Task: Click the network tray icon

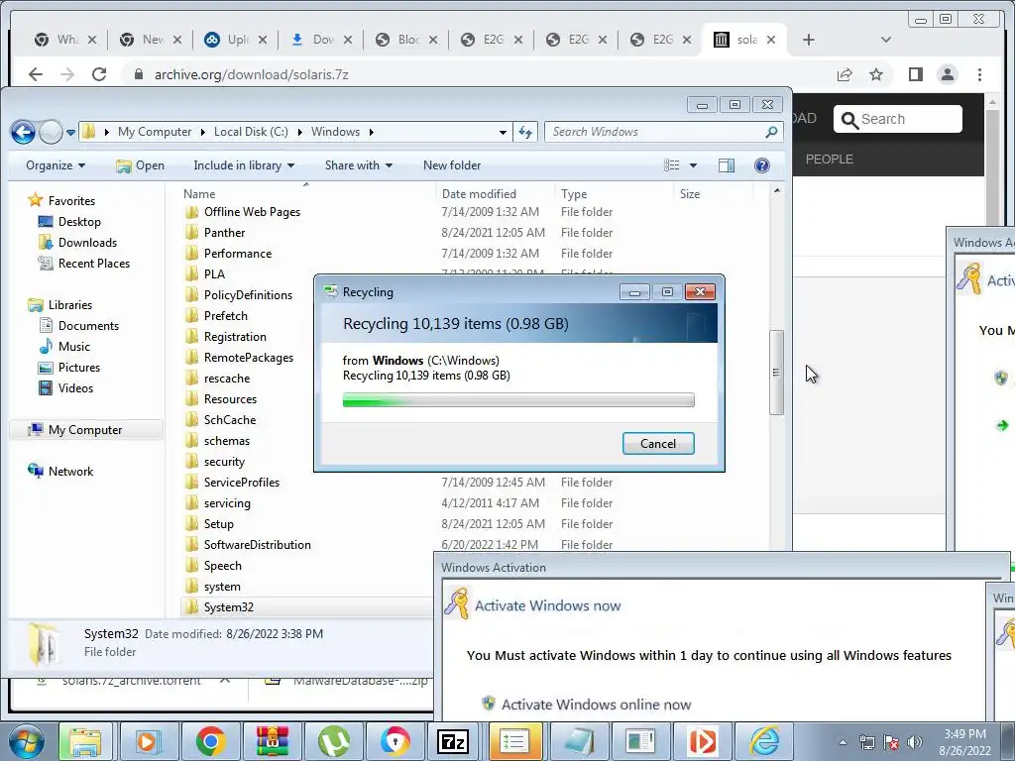Action: [x=866, y=742]
